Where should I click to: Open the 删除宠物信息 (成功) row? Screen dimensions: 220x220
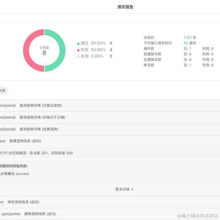pos(110,214)
